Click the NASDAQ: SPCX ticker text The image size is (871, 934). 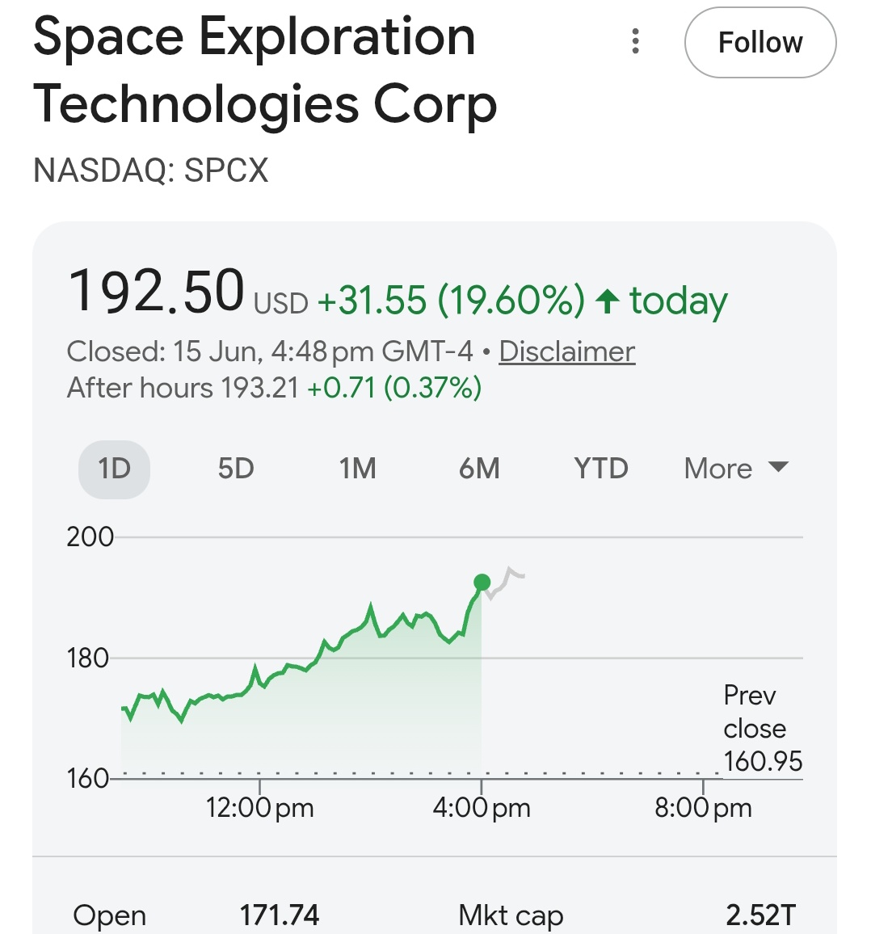click(x=151, y=170)
